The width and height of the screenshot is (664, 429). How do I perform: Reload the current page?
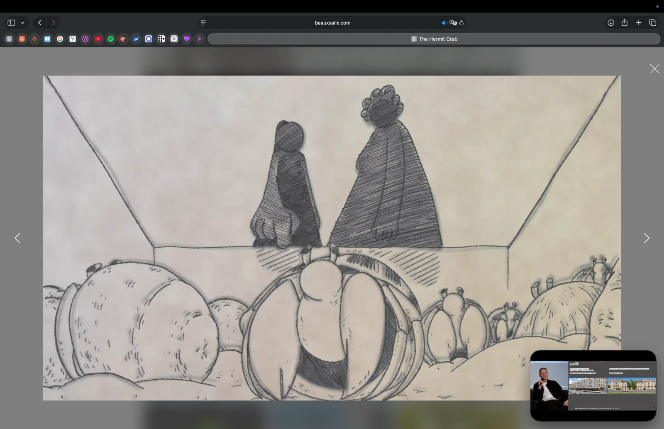tap(461, 23)
